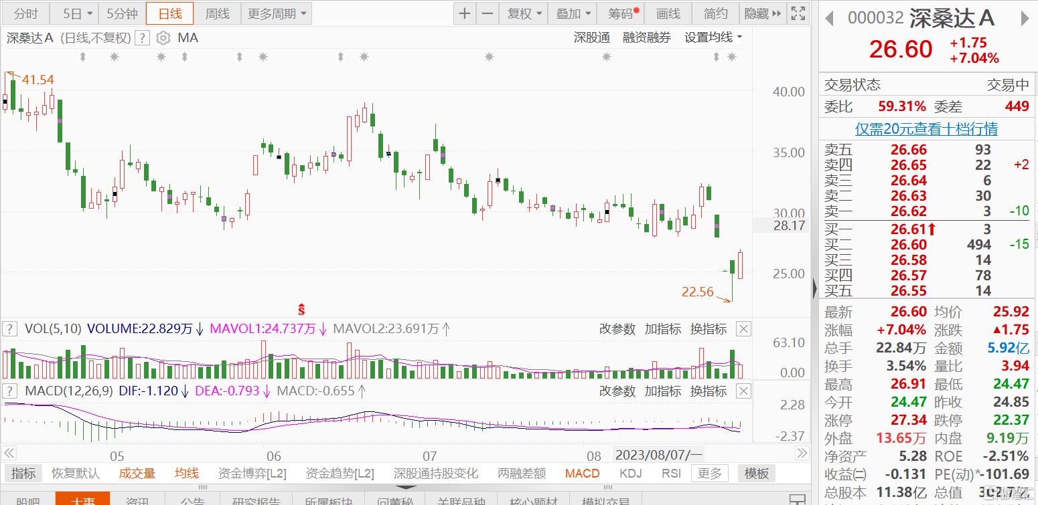Open fullscreen chart view icon
Viewport: 1038px width, 505px height.
pyautogui.click(x=798, y=13)
